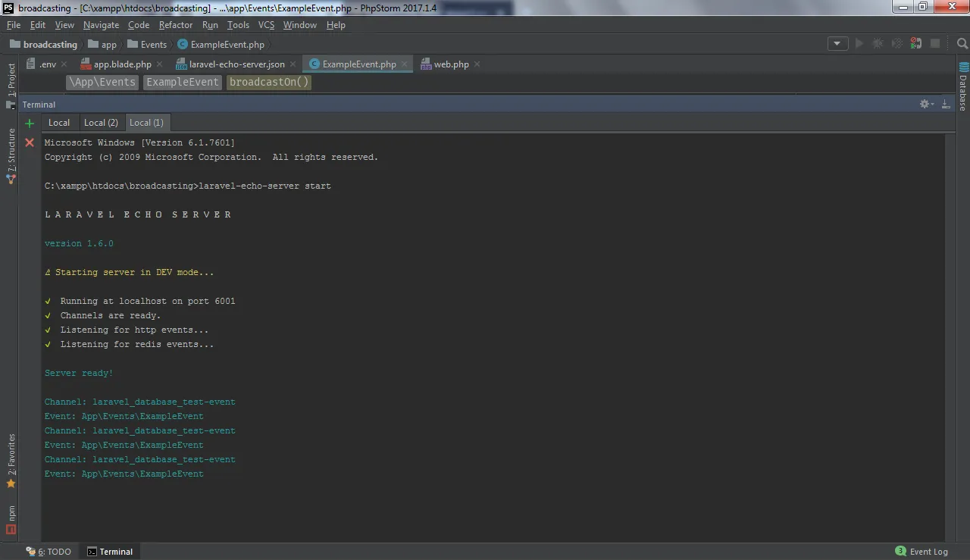The height and width of the screenshot is (560, 970).
Task: Click the broadcastOn() method breadcrumb
Action: tap(270, 82)
